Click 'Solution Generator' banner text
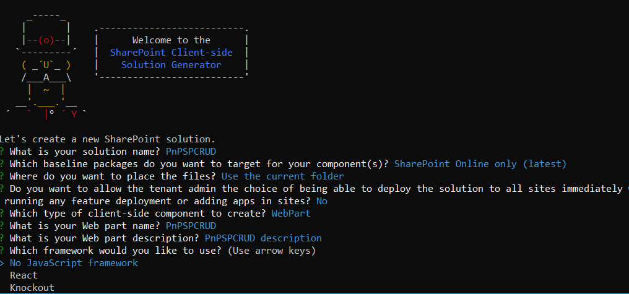The width and height of the screenshot is (629, 294). pos(171,64)
